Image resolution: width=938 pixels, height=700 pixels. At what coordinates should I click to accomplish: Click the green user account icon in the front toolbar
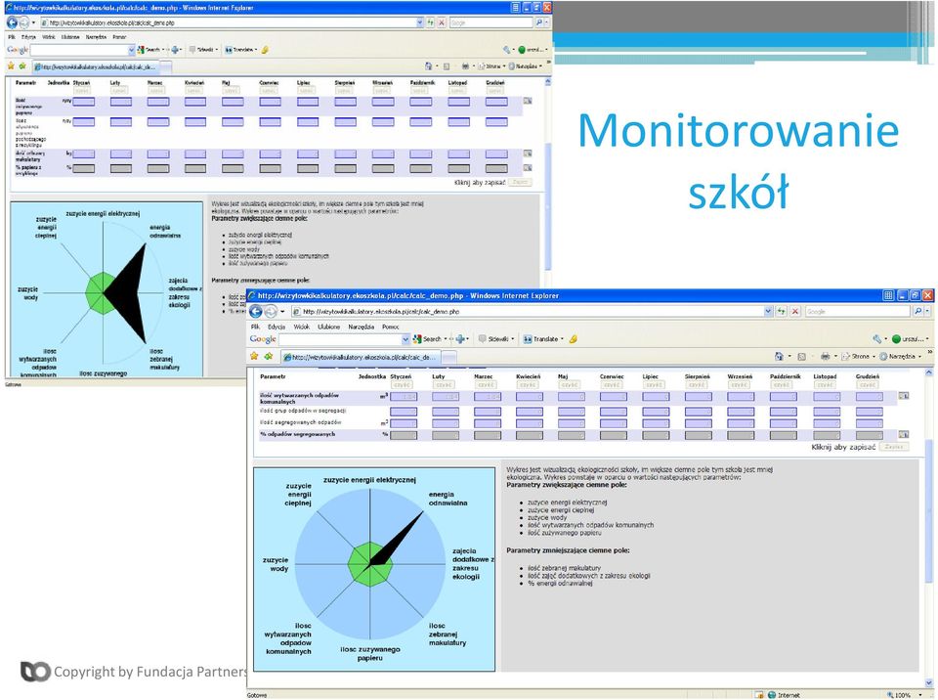tap(896, 339)
